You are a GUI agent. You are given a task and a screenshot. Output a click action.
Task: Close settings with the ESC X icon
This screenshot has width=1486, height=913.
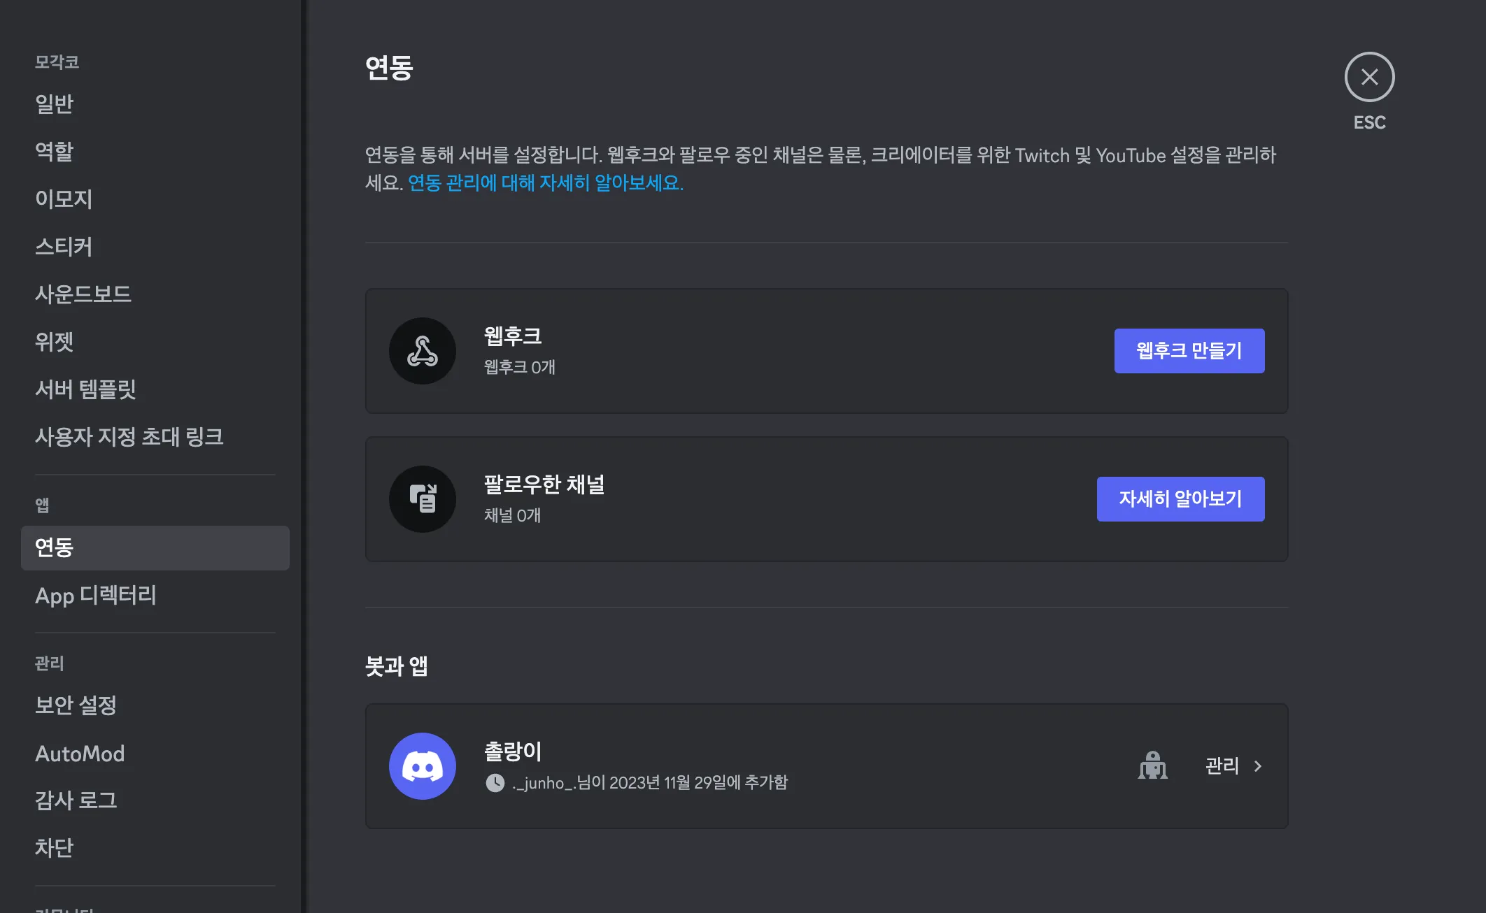1369,77
